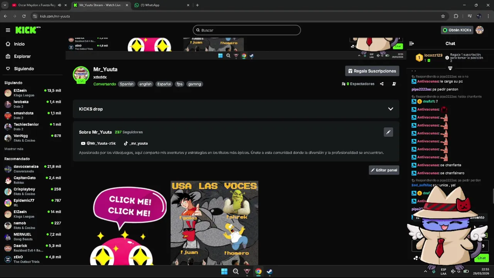Open a new browser tab

197,5
